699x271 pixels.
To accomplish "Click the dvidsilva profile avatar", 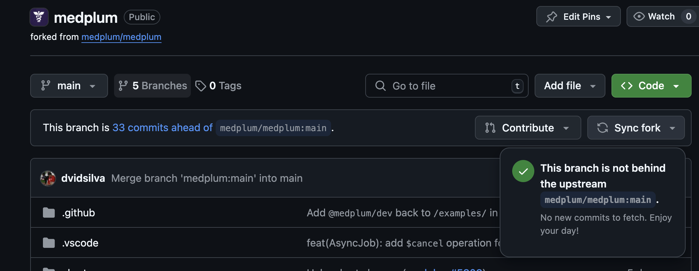I will pos(48,178).
